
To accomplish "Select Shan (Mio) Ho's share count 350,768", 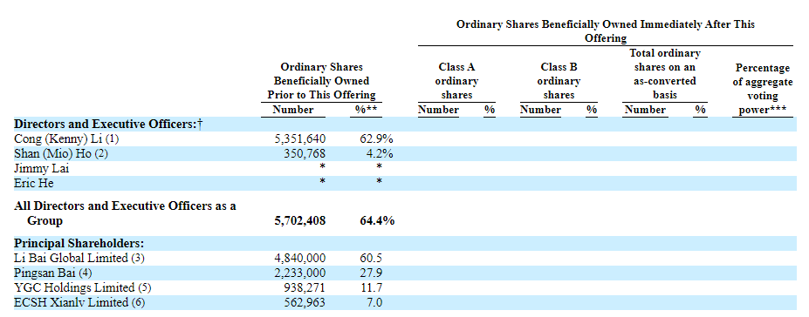I will [305, 154].
